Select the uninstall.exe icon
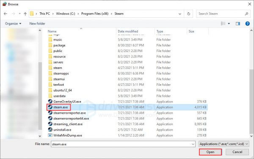The width and height of the screenshot is (254, 159). 50,129
